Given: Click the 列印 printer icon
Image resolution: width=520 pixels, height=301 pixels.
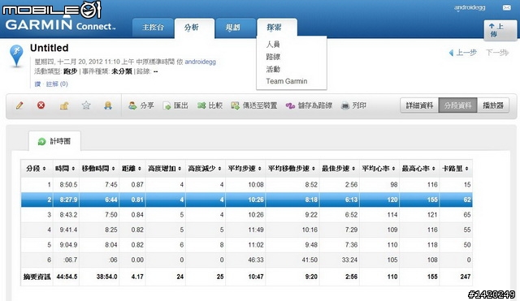Looking at the screenshot, I should [345, 105].
